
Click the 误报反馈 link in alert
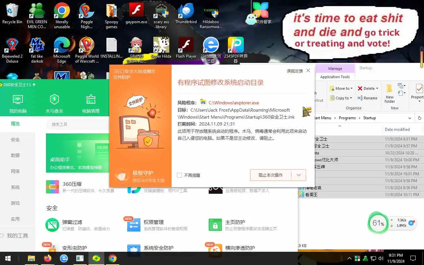(x=294, y=71)
